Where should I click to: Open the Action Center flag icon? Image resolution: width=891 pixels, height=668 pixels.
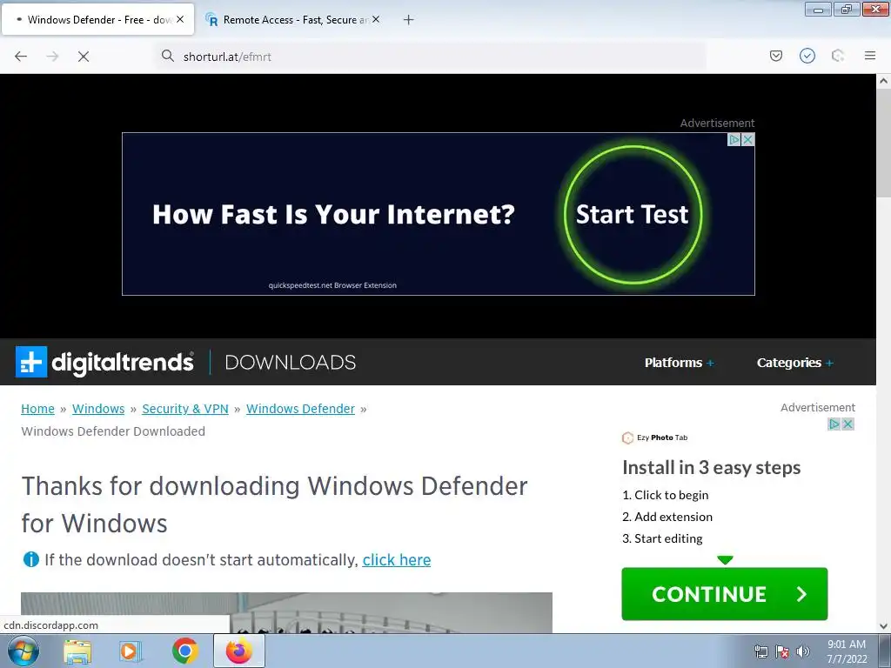tap(782, 651)
